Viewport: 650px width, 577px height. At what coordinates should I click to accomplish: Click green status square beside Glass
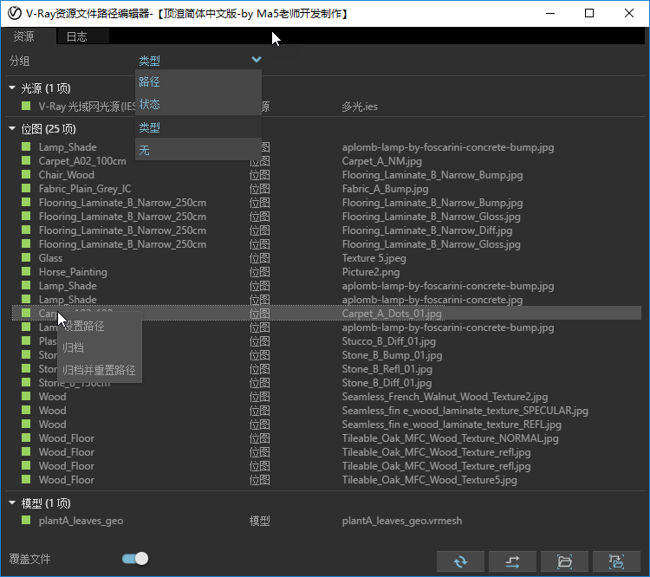[x=26, y=257]
